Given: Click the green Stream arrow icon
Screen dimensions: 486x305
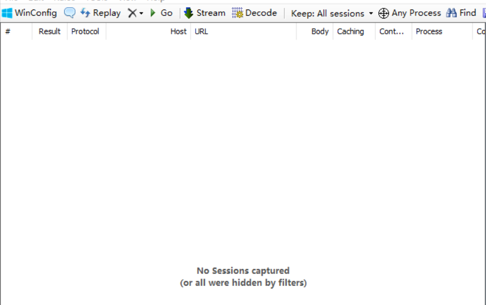Looking at the screenshot, I should click(188, 13).
